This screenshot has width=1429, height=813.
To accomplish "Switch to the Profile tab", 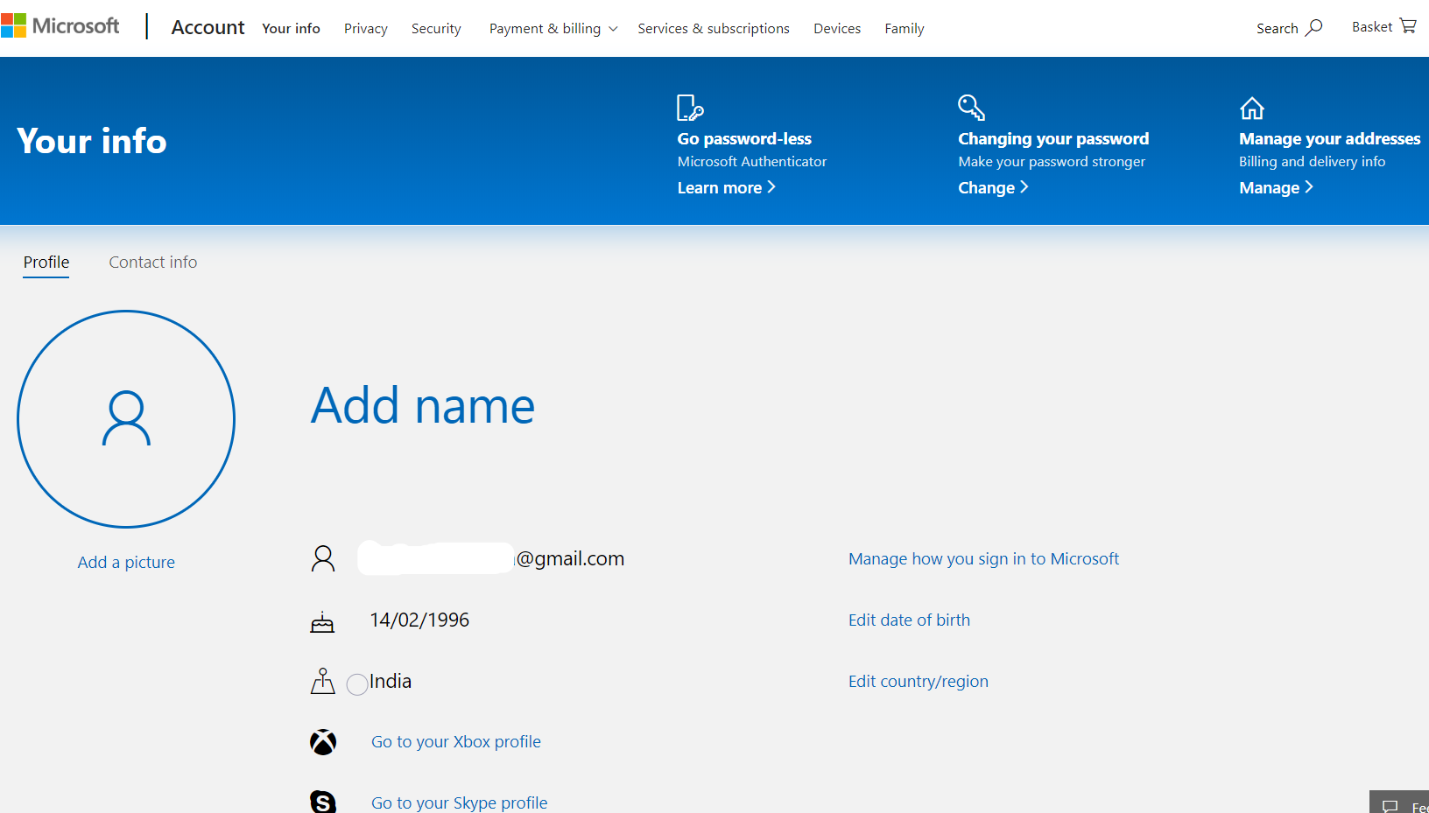I will click(x=46, y=262).
